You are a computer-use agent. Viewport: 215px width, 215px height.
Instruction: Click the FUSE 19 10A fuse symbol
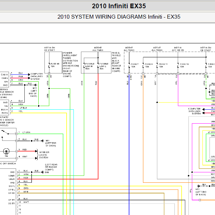pyautogui.click(x=178, y=66)
